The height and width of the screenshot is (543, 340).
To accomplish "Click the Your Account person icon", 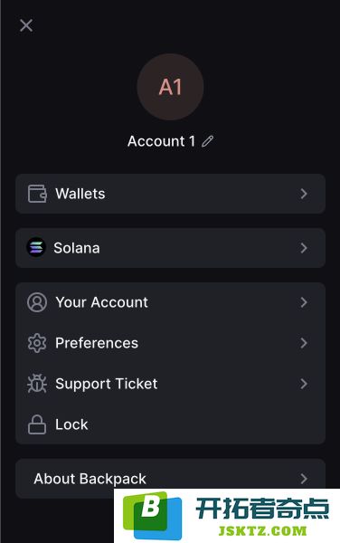I will tap(37, 302).
